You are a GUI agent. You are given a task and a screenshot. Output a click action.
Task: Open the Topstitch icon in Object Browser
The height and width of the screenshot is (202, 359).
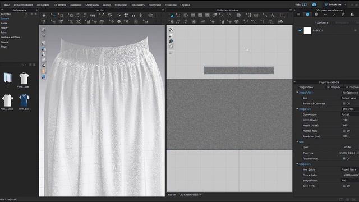click(334, 15)
